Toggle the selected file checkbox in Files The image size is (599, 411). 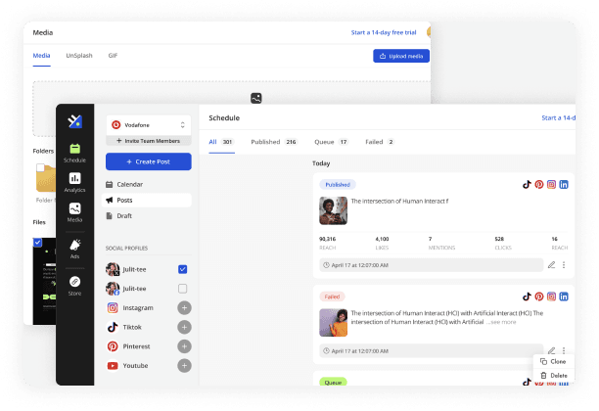tap(38, 241)
